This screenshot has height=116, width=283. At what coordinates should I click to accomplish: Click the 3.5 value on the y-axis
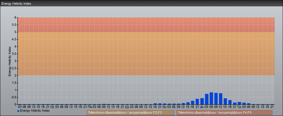point(14,54)
